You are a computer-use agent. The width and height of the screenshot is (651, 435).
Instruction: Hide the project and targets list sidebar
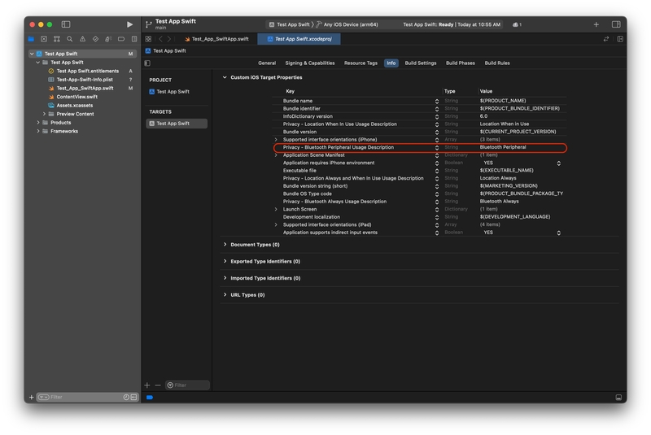(147, 63)
